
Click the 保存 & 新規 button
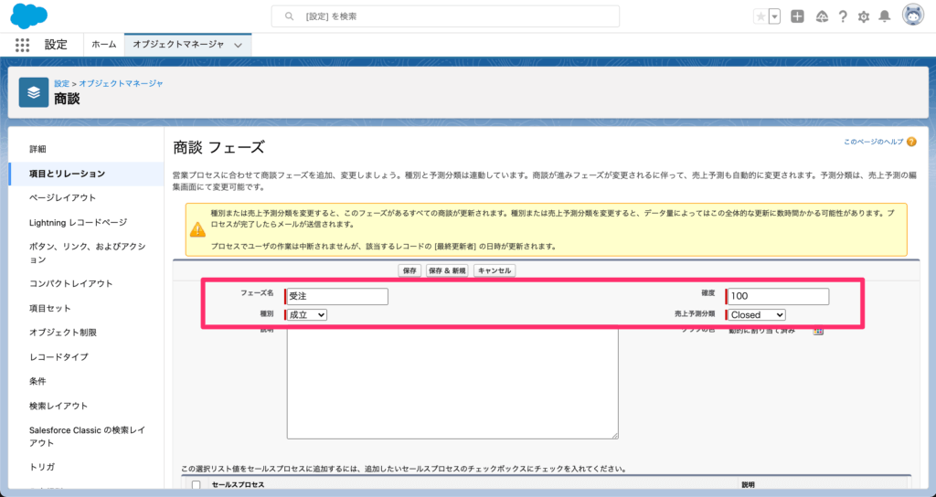click(x=447, y=270)
